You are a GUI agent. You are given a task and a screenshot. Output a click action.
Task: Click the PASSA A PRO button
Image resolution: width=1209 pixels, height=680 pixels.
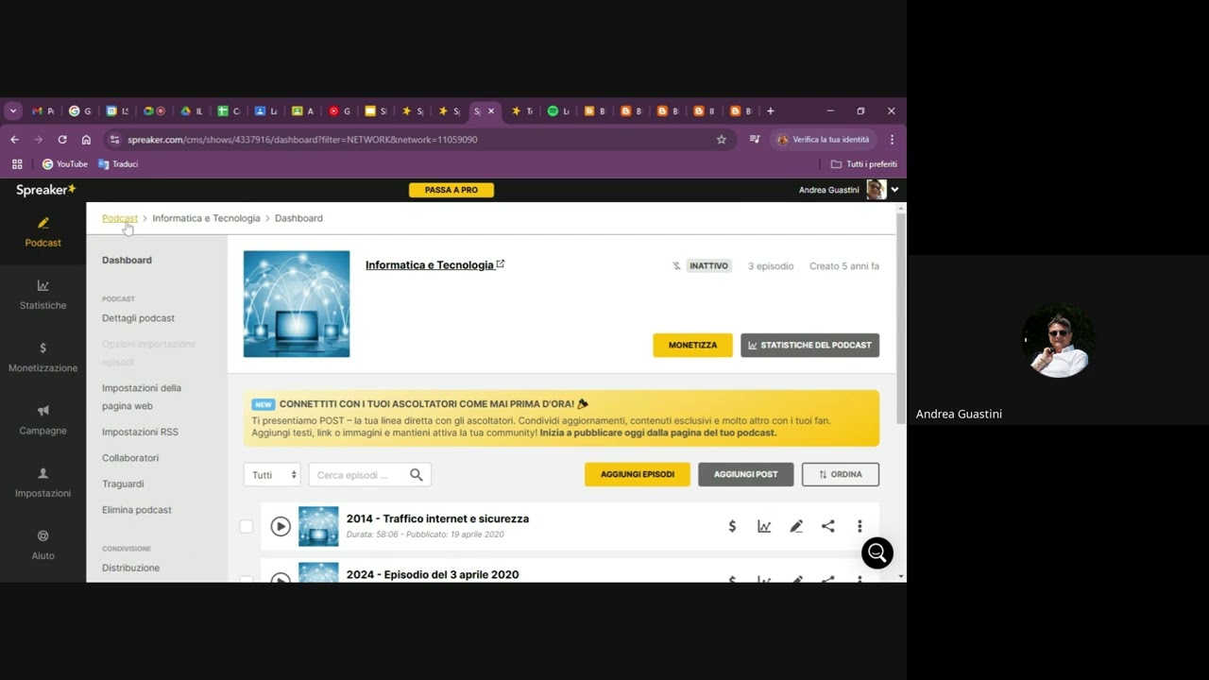point(451,190)
